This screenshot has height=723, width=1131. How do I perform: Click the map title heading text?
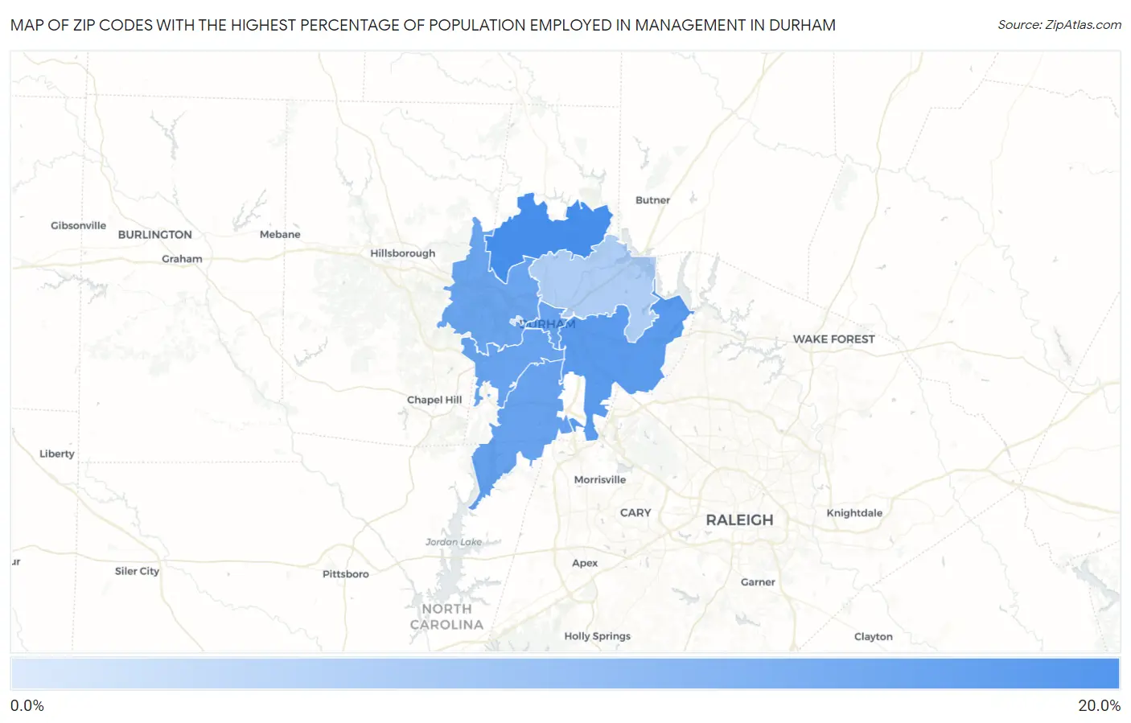pyautogui.click(x=423, y=25)
